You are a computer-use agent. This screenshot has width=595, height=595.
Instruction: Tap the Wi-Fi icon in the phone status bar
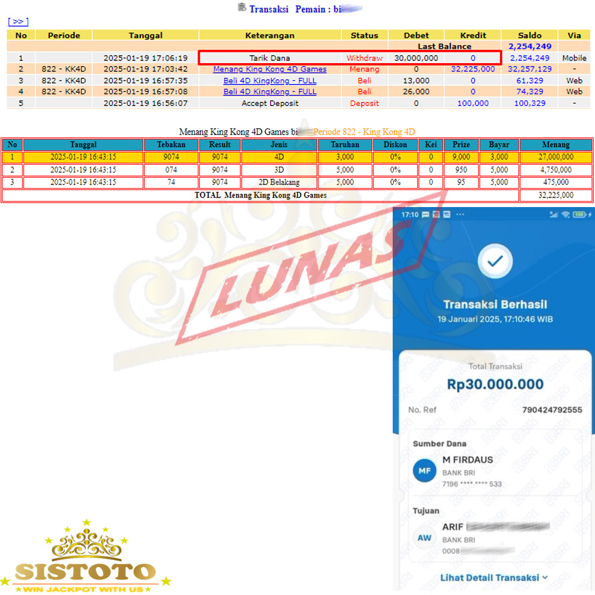tap(564, 214)
